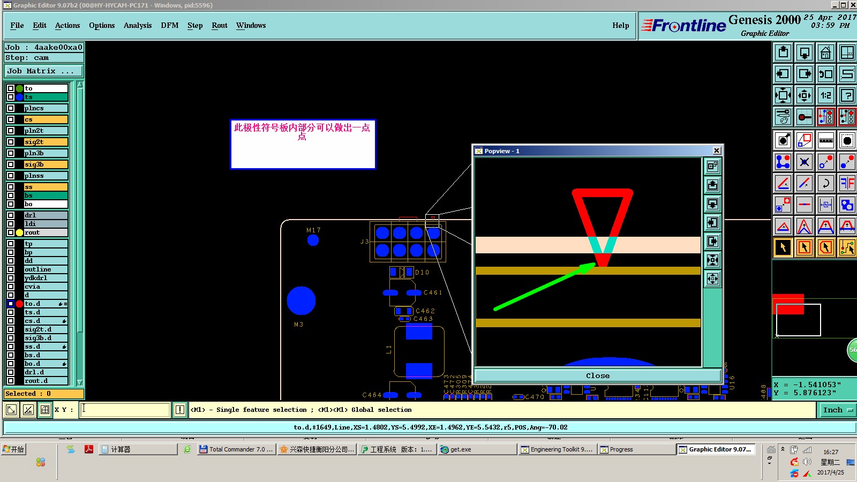Screen dimensions: 857x482
Task: Click the exclamation mark icon beside XY field
Action: click(180, 410)
